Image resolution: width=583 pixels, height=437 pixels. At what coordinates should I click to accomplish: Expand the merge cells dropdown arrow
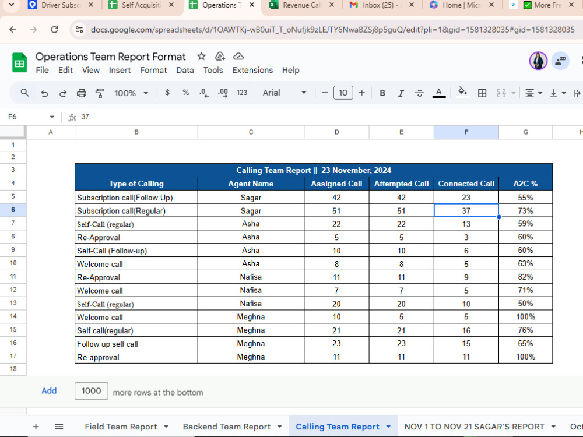click(x=514, y=93)
